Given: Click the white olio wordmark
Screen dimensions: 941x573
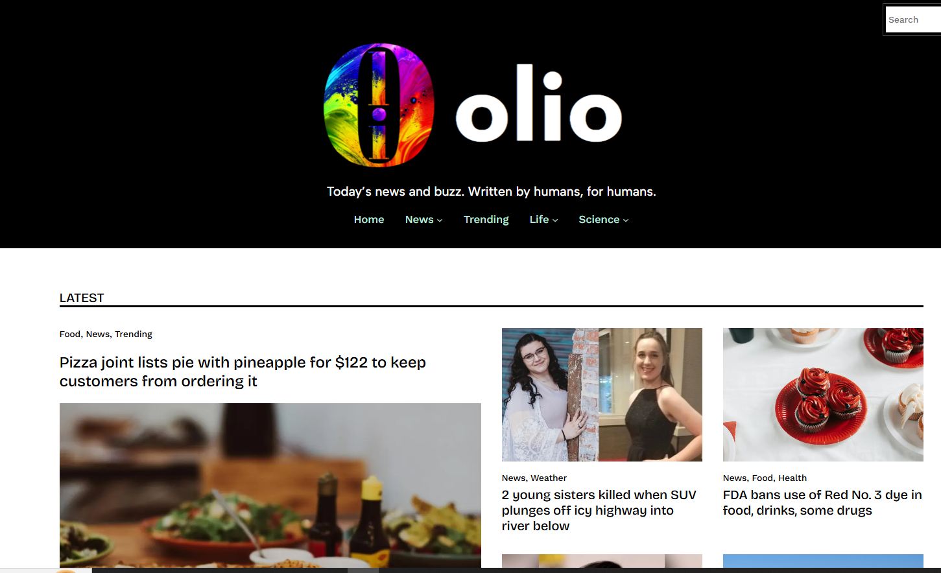Looking at the screenshot, I should pyautogui.click(x=539, y=103).
